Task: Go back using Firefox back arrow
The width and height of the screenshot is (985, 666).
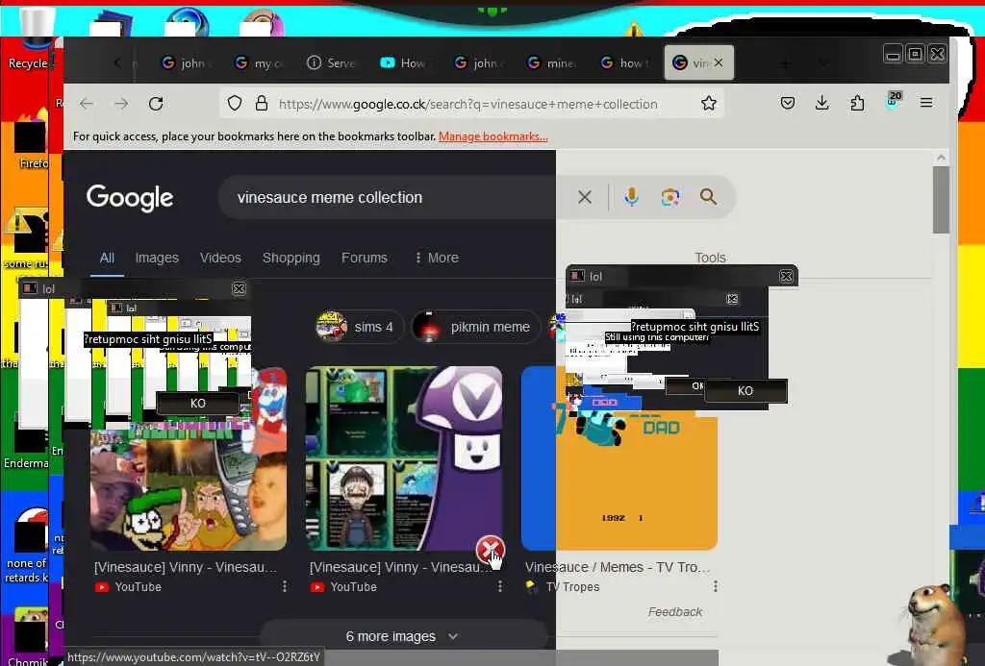Action: click(x=87, y=104)
